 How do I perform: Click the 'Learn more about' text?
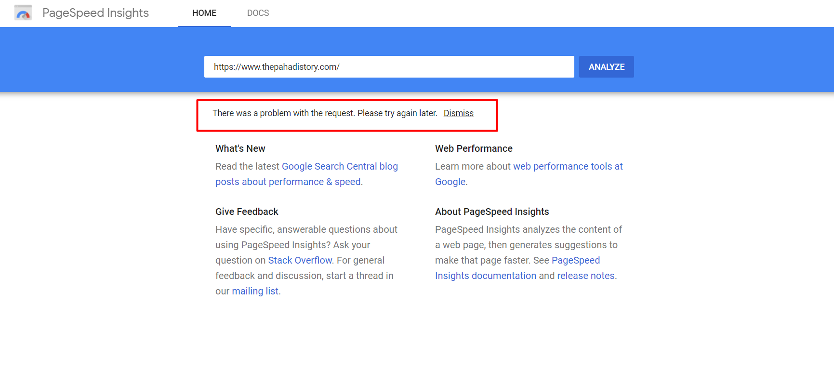[x=472, y=167]
